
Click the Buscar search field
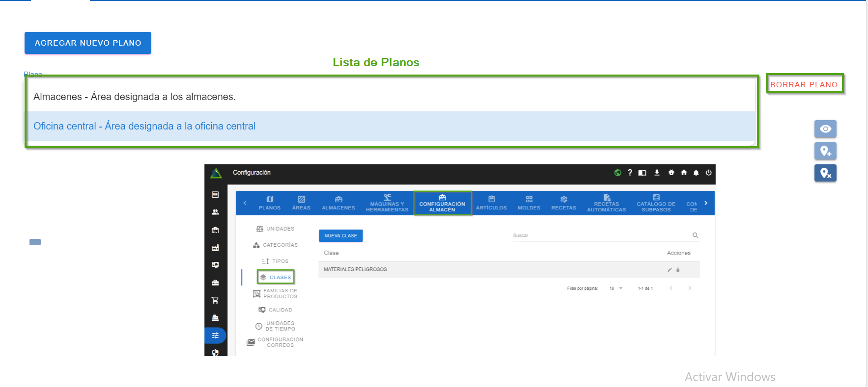599,235
